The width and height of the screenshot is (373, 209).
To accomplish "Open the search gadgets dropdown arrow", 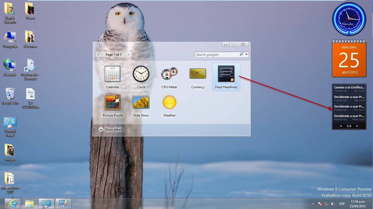I will click(247, 55).
